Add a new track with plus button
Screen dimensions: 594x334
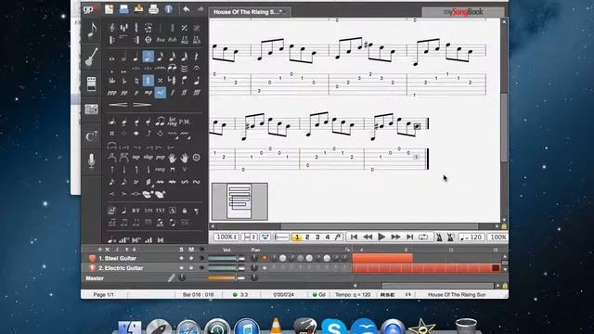pos(100,250)
